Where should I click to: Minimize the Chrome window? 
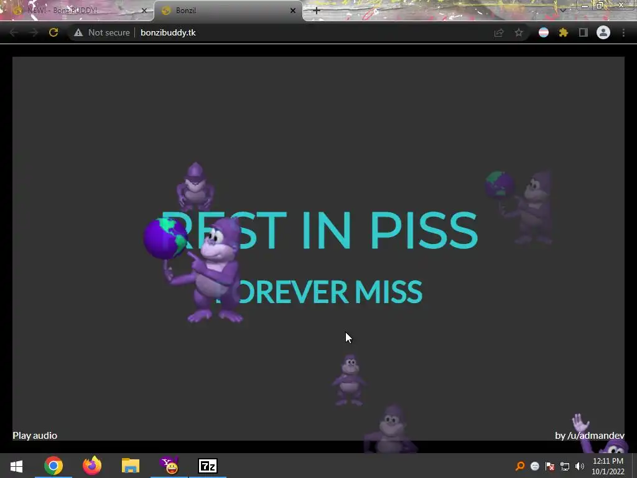click(x=585, y=6)
